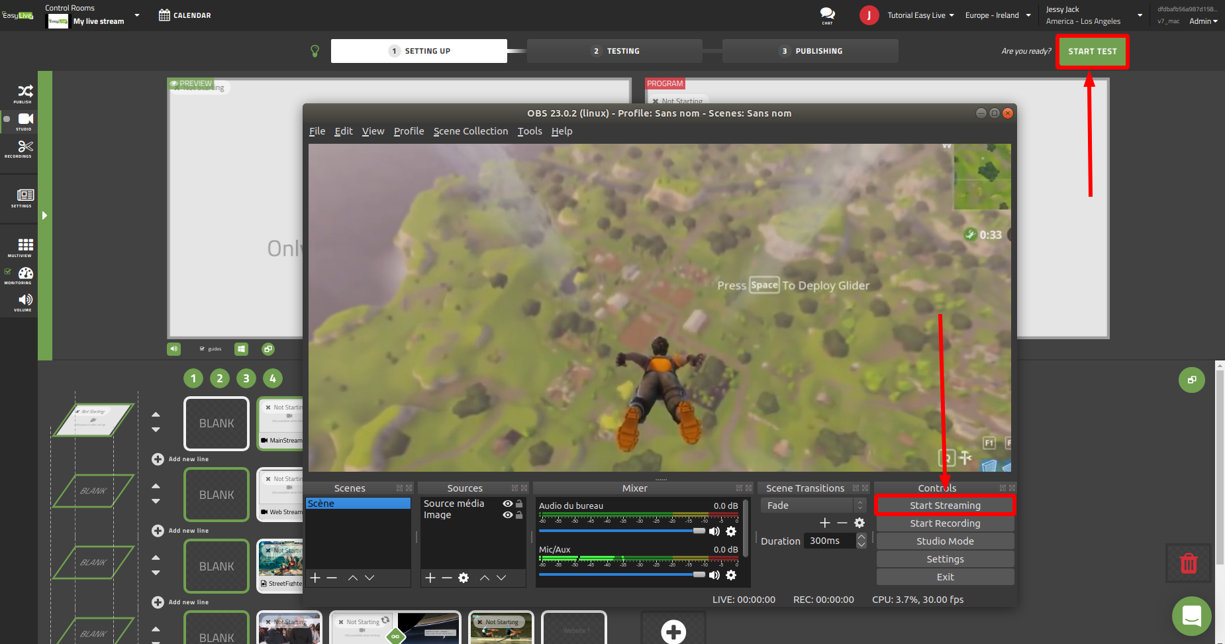Open the Calendar in top bar

tap(185, 15)
